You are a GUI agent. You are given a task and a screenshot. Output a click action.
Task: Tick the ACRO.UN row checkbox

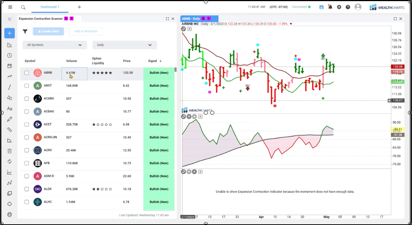click(26, 137)
